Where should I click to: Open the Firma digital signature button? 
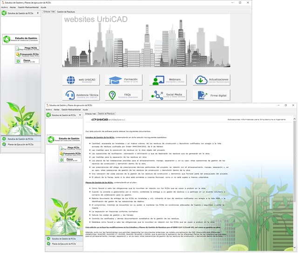212,95
